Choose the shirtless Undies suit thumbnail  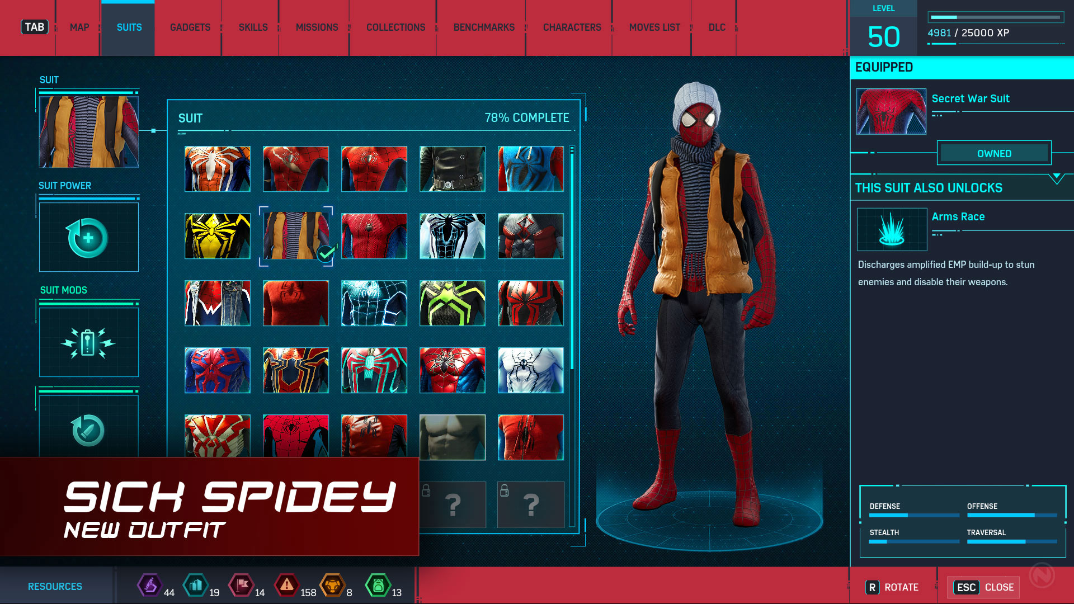pos(453,437)
